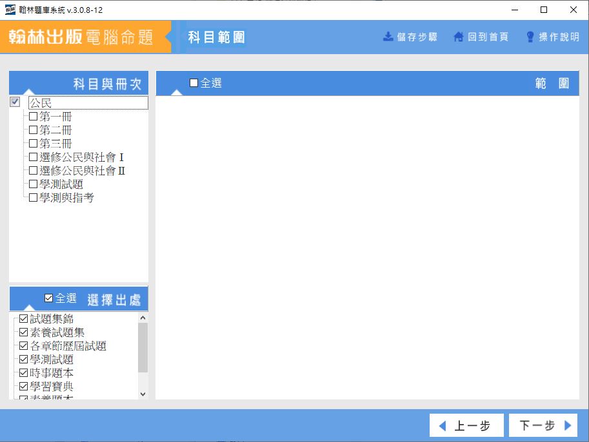Select the 素養試題集 source label

coord(57,332)
